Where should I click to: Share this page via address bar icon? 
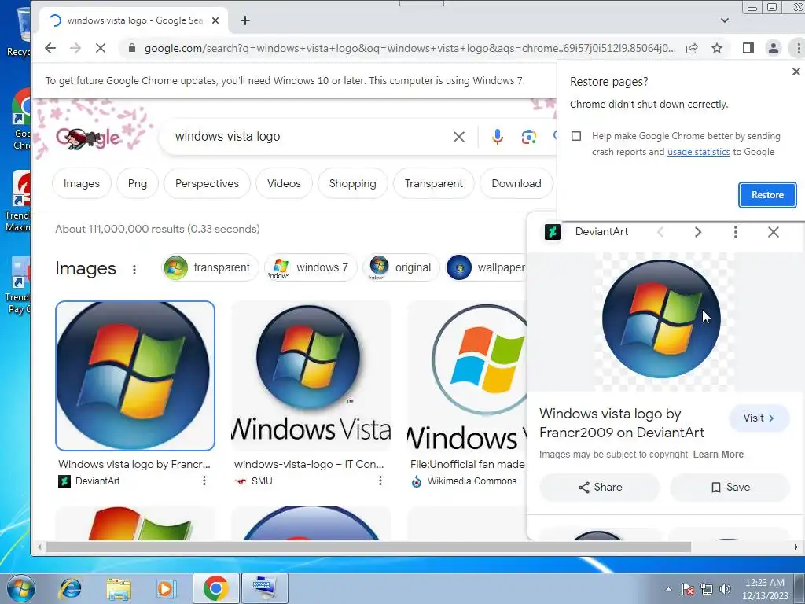[x=692, y=48]
